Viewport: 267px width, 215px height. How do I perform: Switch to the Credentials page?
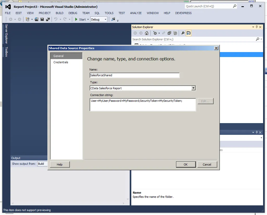click(x=61, y=62)
